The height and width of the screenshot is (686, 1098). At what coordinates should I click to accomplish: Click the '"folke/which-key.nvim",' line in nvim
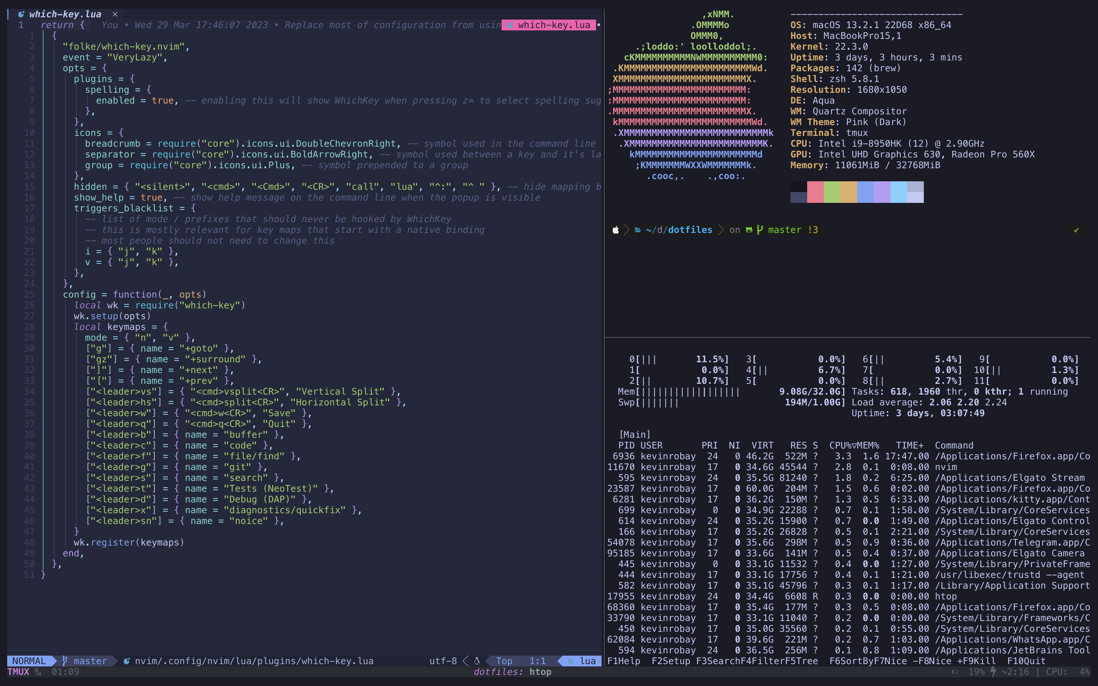(126, 47)
